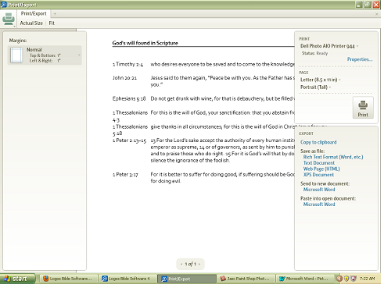384x288 pixels.
Task: Open the Windows Start button
Action: [17, 279]
